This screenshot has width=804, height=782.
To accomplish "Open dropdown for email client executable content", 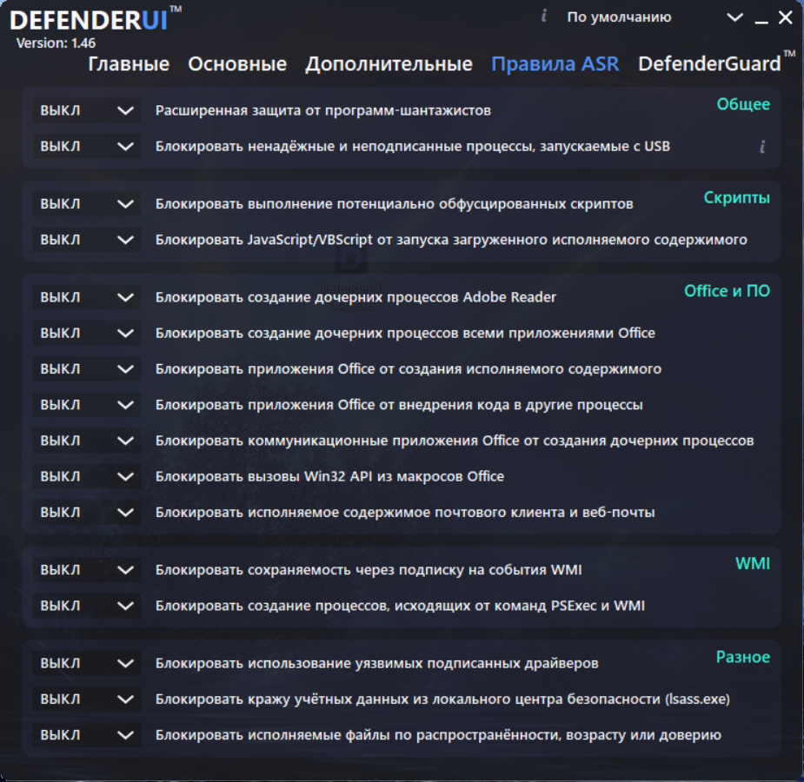I will (x=87, y=513).
